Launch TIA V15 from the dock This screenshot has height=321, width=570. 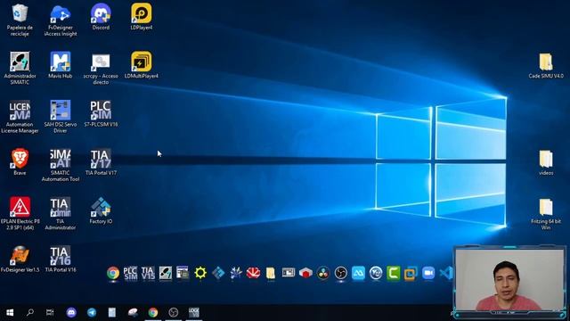[x=148, y=273]
